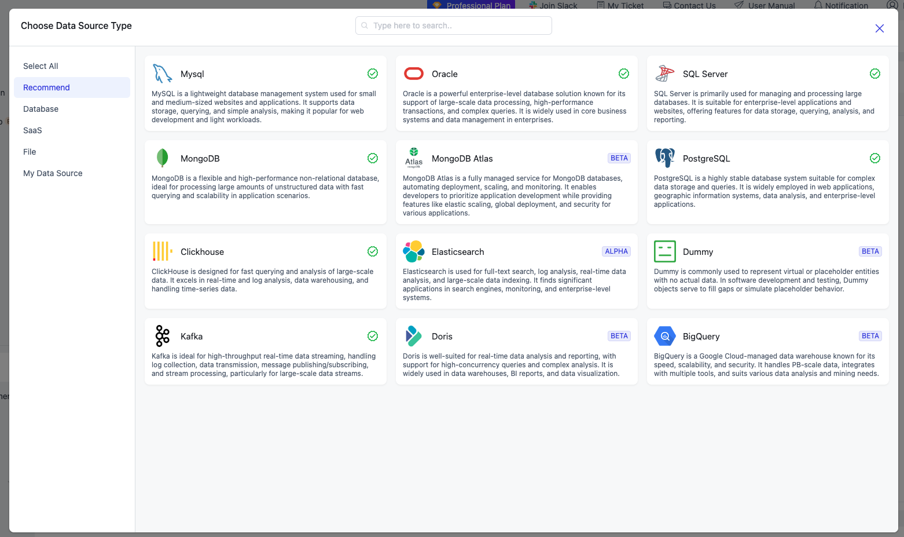Click the green check badge on Mysql

(373, 74)
